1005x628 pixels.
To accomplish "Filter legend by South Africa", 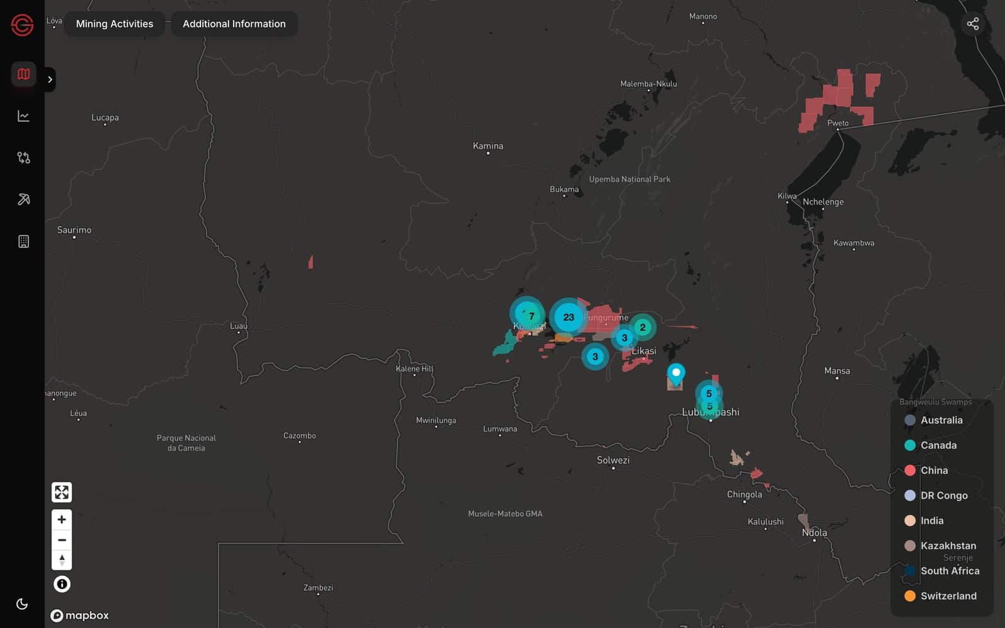I will pyautogui.click(x=942, y=571).
